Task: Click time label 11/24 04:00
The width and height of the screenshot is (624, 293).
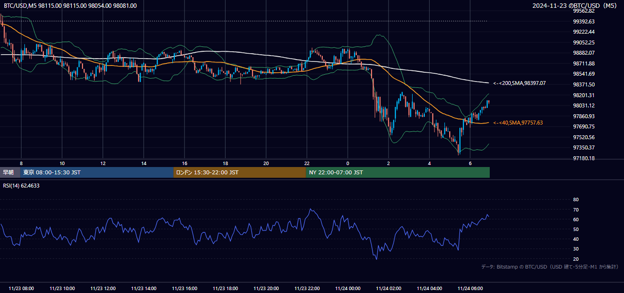Action: click(x=429, y=289)
